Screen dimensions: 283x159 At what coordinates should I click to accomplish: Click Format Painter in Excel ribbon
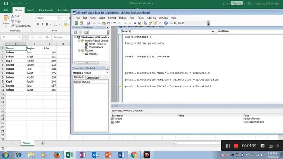[21, 26]
